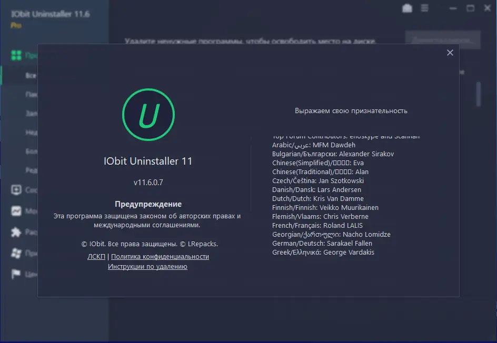
Task: Close the About dialog with the X
Action: 450,53
